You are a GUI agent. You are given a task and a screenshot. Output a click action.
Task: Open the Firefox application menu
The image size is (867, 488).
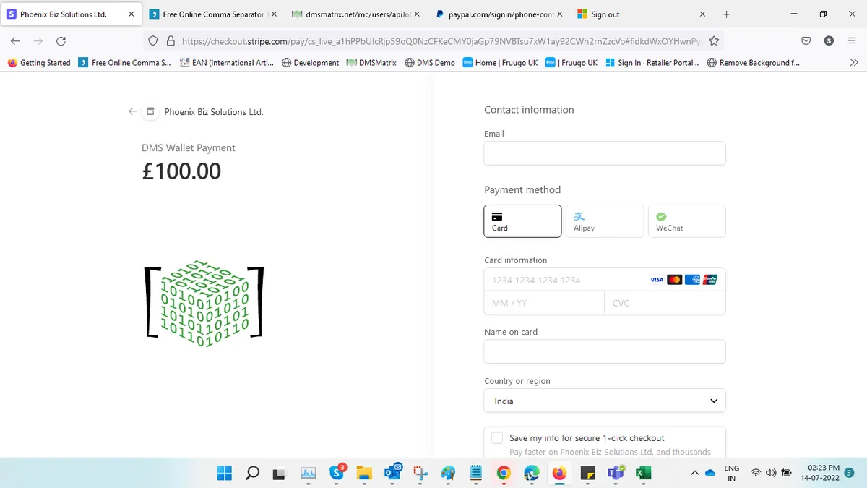point(853,41)
